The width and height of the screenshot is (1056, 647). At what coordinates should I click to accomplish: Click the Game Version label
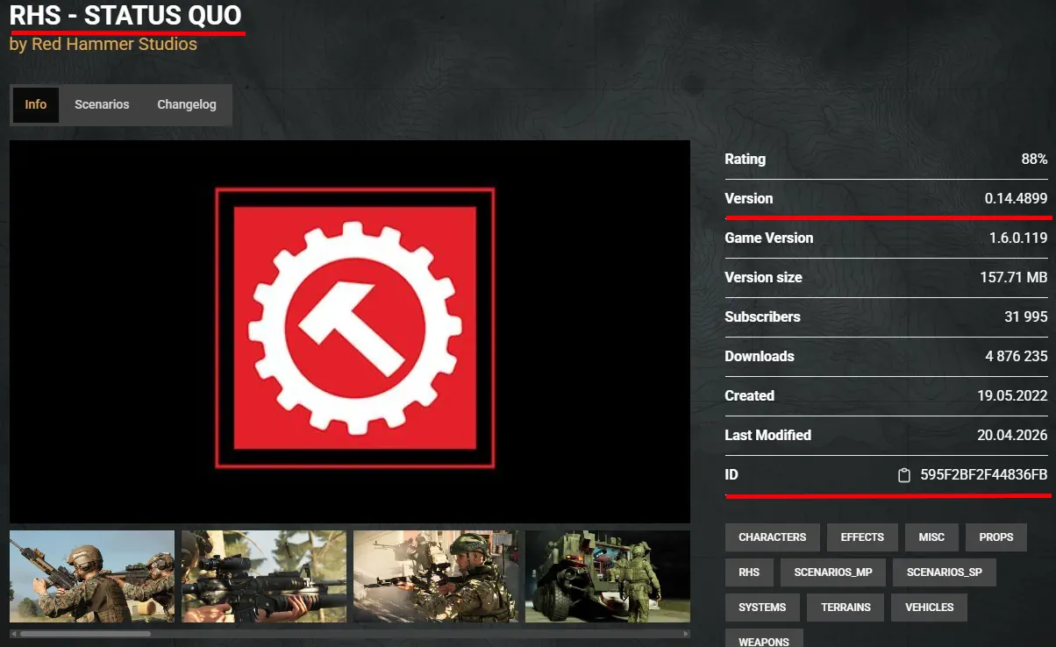769,238
